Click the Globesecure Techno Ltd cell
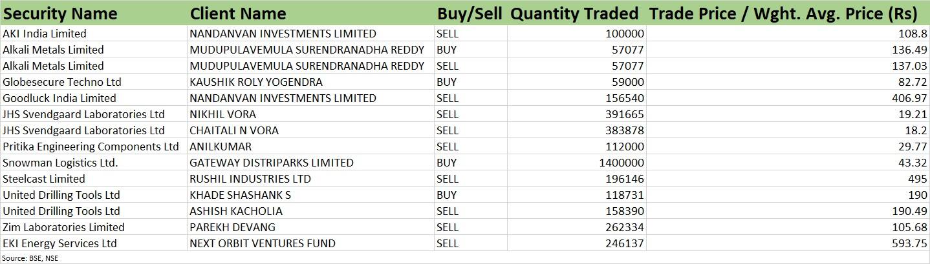Viewport: 930px width, 264px height. 94,82
